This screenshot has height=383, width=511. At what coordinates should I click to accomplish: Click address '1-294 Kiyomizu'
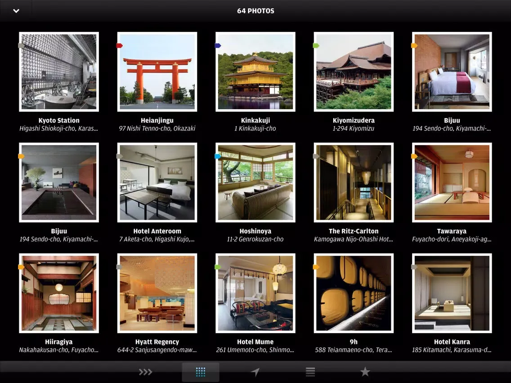click(354, 128)
